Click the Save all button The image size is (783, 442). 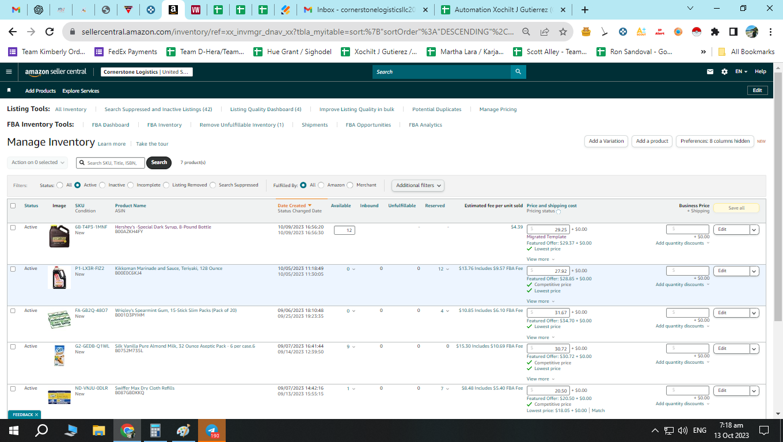coord(736,208)
